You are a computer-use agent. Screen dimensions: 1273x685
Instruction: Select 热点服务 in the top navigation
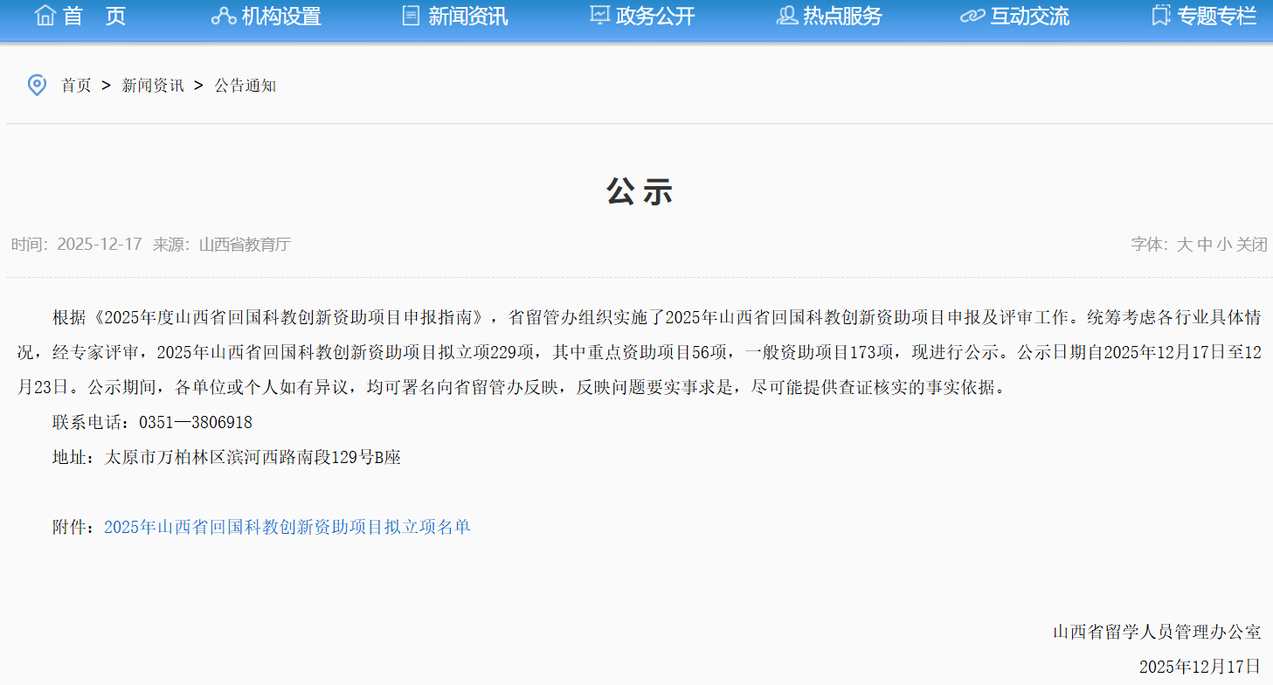click(x=842, y=16)
